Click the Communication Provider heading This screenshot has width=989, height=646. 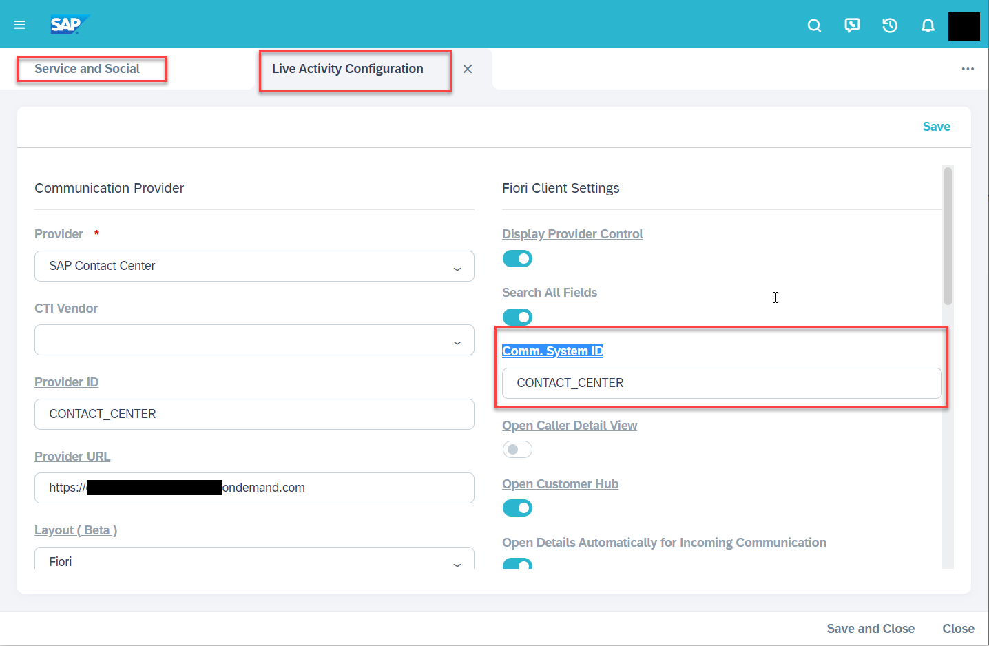pos(110,188)
